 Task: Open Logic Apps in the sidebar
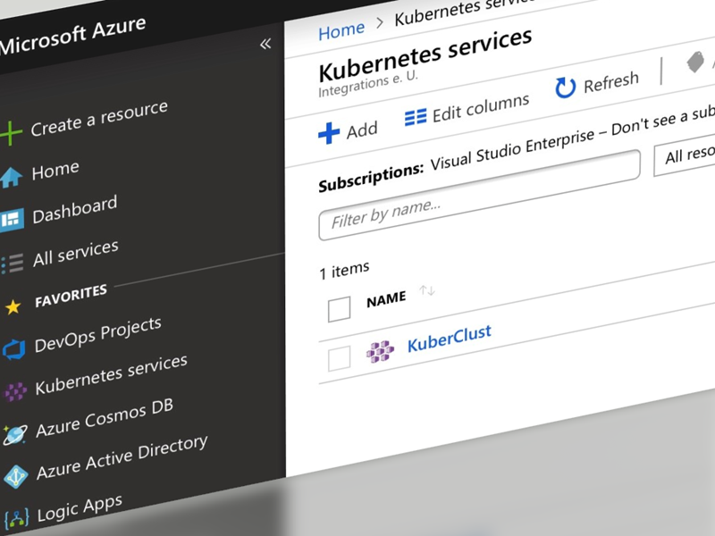(80, 507)
